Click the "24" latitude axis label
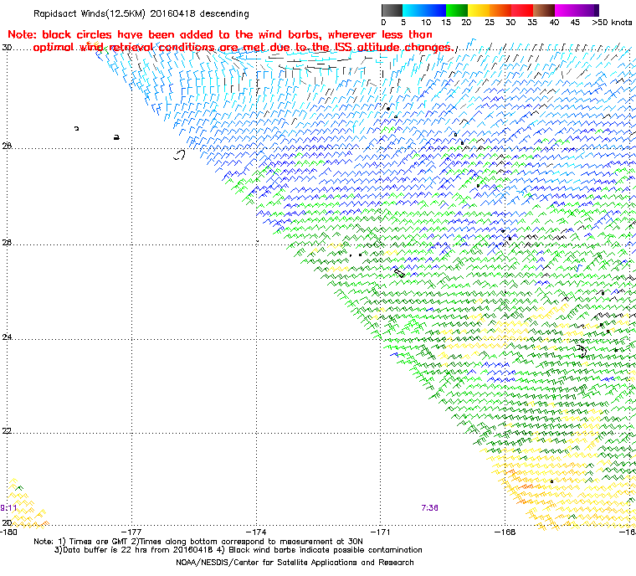The height and width of the screenshot is (576, 636). 7,337
